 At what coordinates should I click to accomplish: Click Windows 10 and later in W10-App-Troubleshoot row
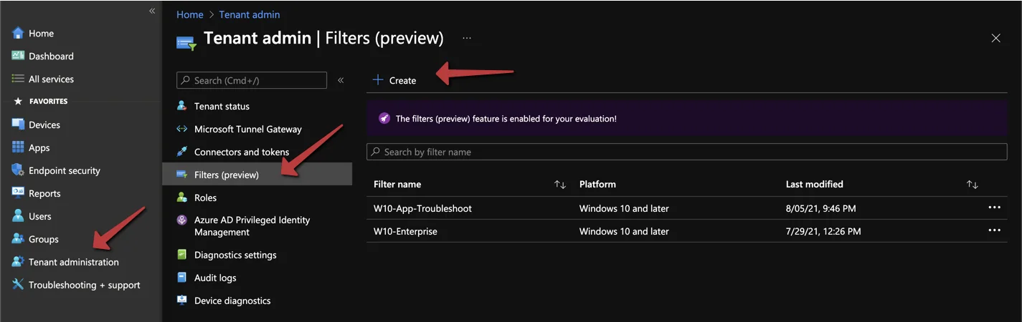click(x=624, y=208)
